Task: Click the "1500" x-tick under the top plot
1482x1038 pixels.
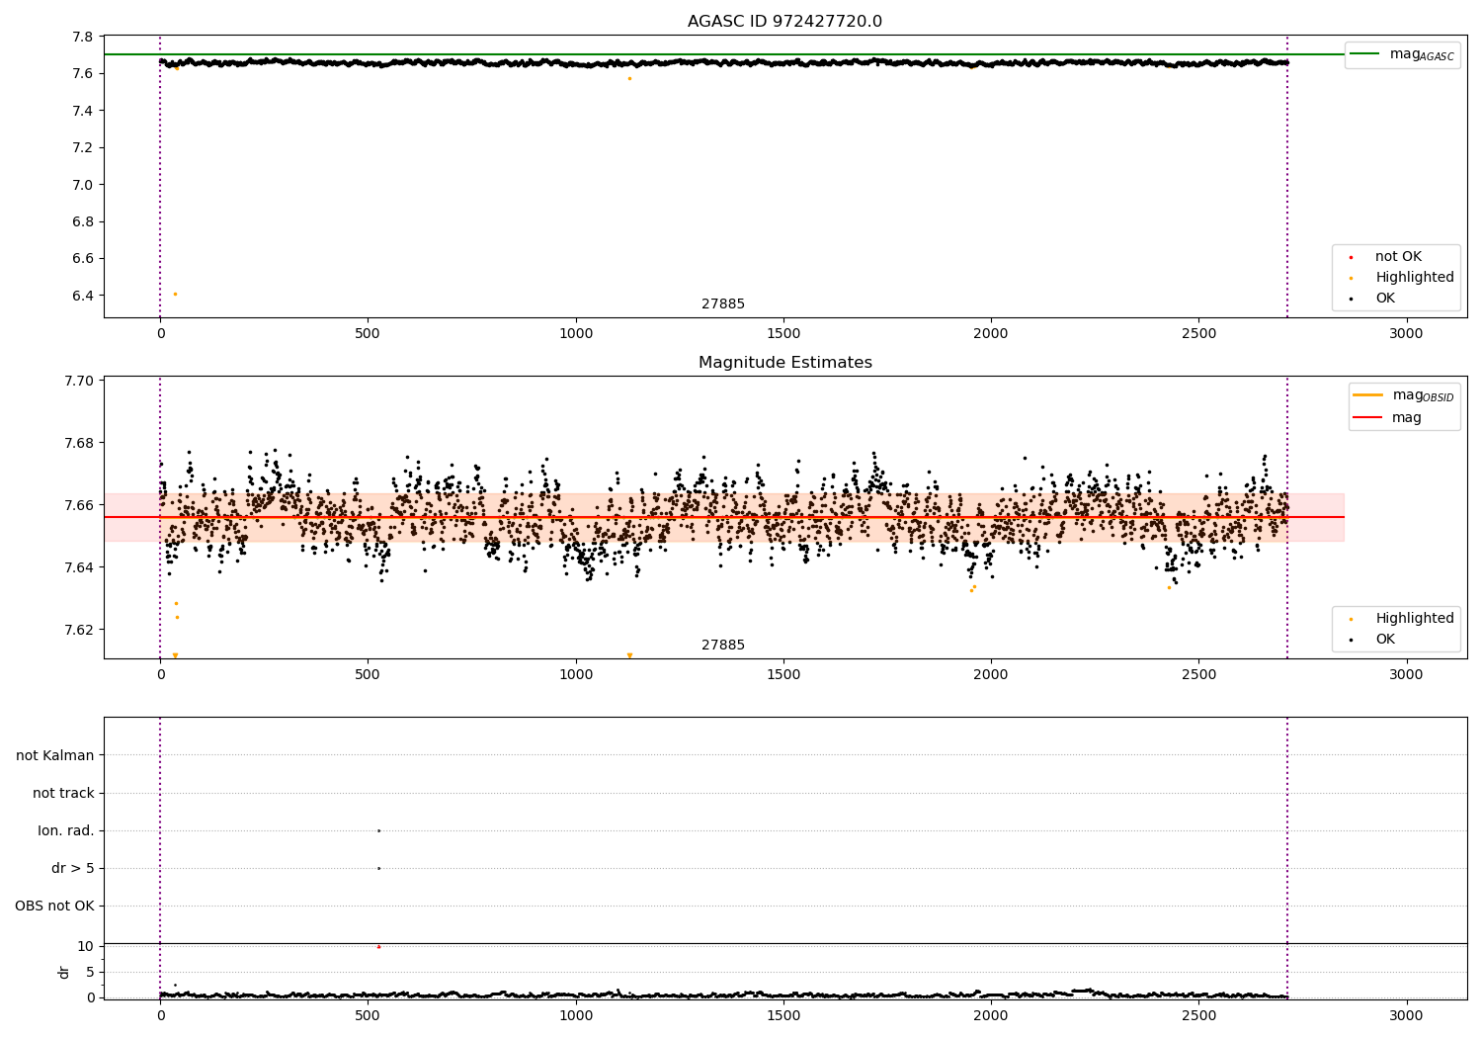Action: point(783,334)
